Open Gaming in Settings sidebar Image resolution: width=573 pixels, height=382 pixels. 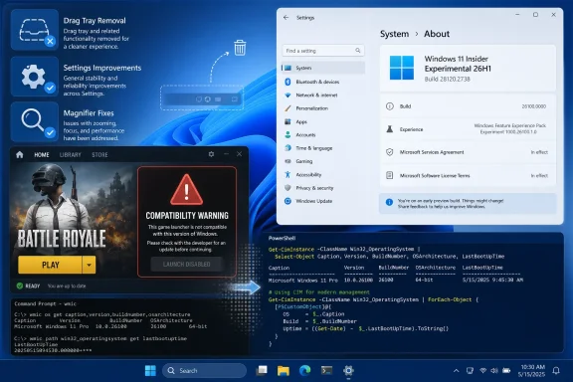[323, 161]
